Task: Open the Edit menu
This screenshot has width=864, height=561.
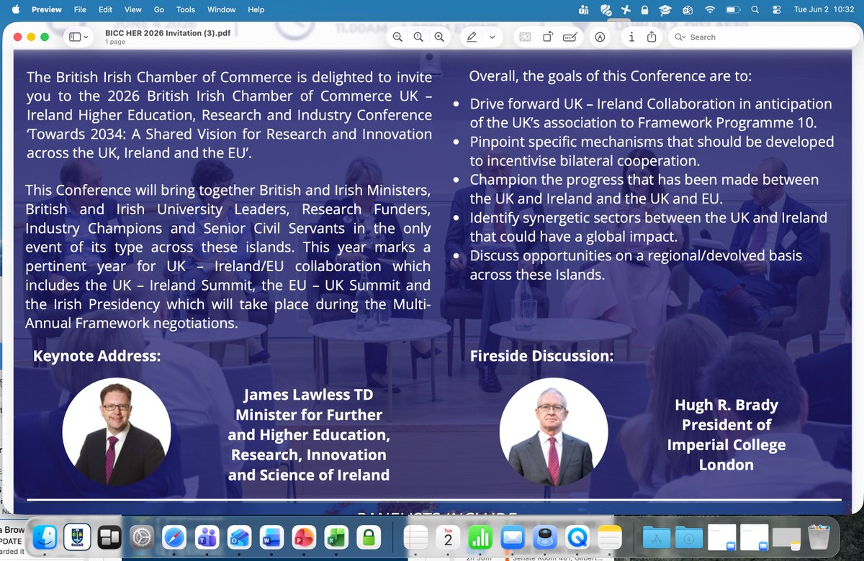Action: click(105, 9)
